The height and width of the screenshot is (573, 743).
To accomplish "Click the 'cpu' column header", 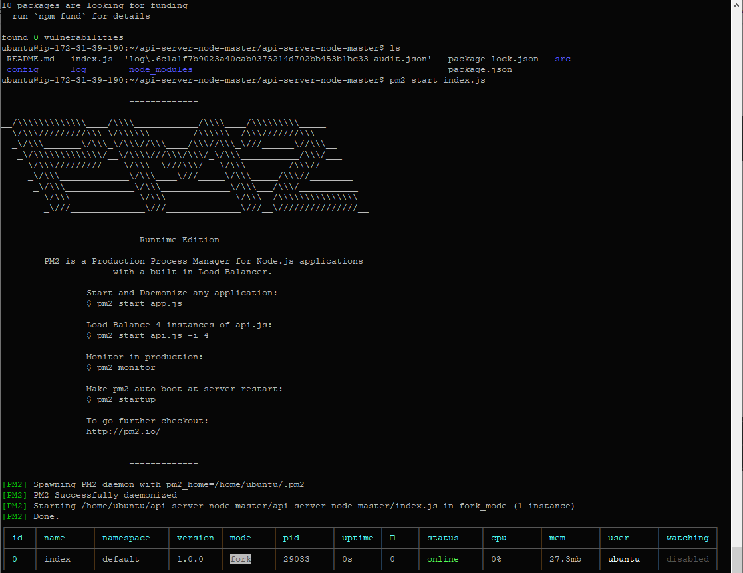I will tap(499, 538).
